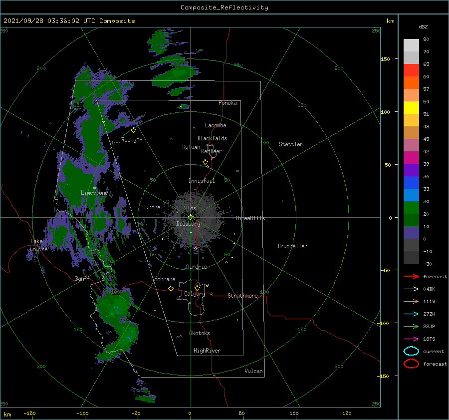The image size is (449, 420).
Task: Click the Sylvan label
Action: click(x=191, y=147)
